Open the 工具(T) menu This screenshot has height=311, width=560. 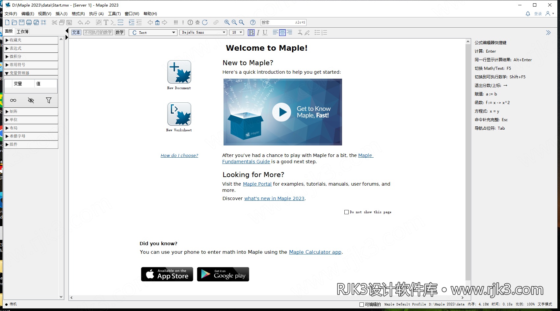[114, 14]
